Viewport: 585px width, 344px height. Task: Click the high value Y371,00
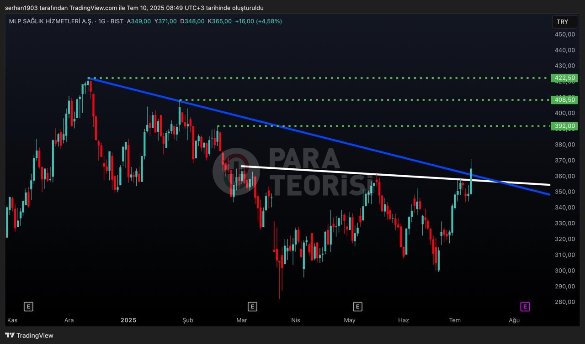coord(165,21)
